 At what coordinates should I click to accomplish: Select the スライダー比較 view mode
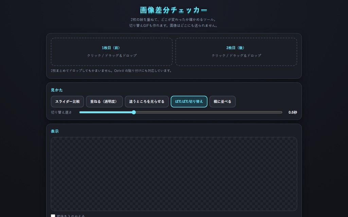68,102
